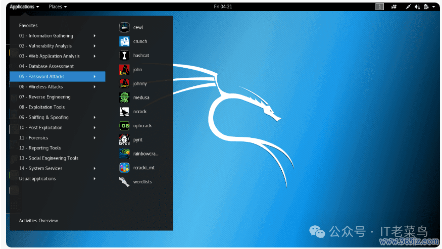Expand Post Exploitation submenu arrow

click(x=94, y=127)
